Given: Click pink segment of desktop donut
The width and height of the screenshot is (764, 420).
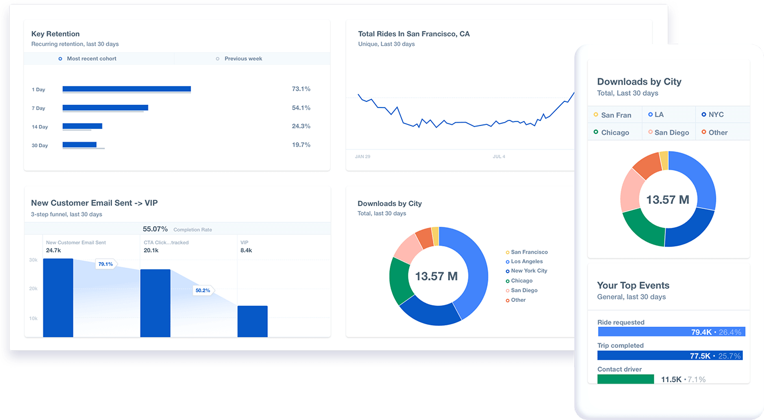Looking at the screenshot, I should [x=408, y=248].
